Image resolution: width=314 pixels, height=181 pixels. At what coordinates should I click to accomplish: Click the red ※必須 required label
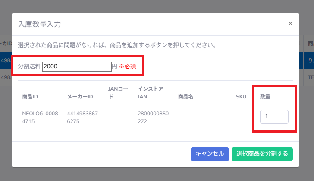(128, 66)
